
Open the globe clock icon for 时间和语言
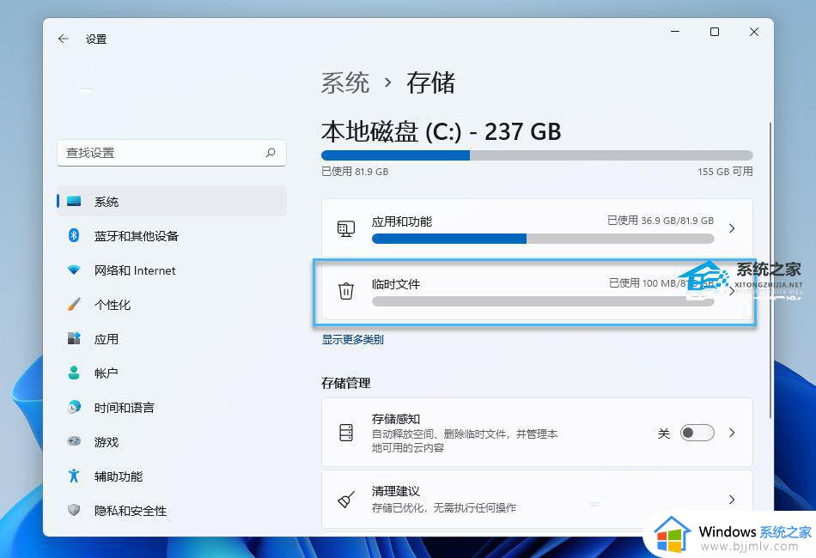(x=74, y=407)
